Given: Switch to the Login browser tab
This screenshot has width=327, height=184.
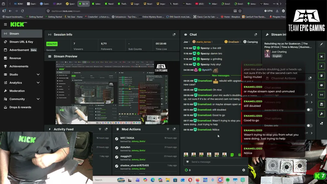Looking at the screenshot, I should (x=135, y=4).
